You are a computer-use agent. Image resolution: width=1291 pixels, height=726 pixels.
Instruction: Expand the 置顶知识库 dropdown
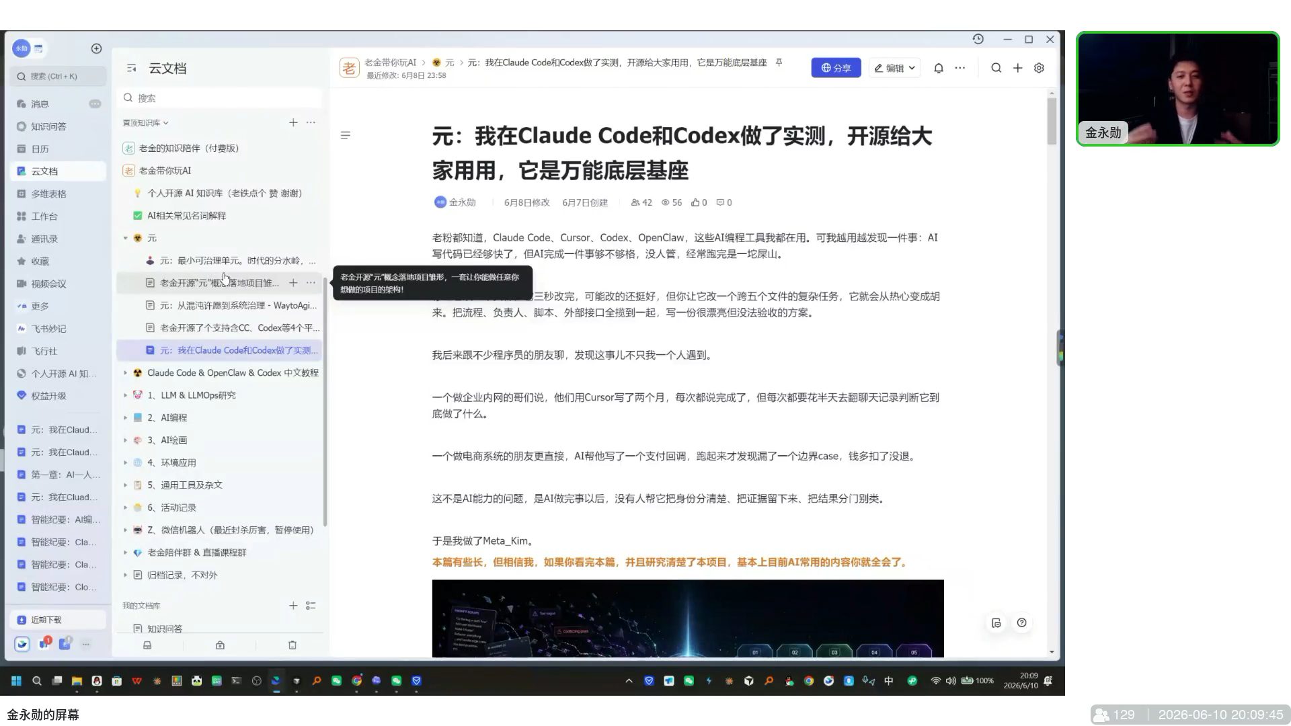click(145, 123)
